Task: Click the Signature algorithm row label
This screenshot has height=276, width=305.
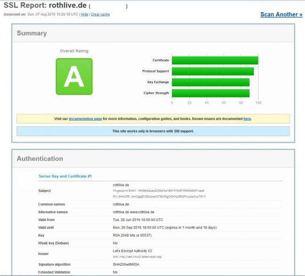Action: pyautogui.click(x=54, y=264)
